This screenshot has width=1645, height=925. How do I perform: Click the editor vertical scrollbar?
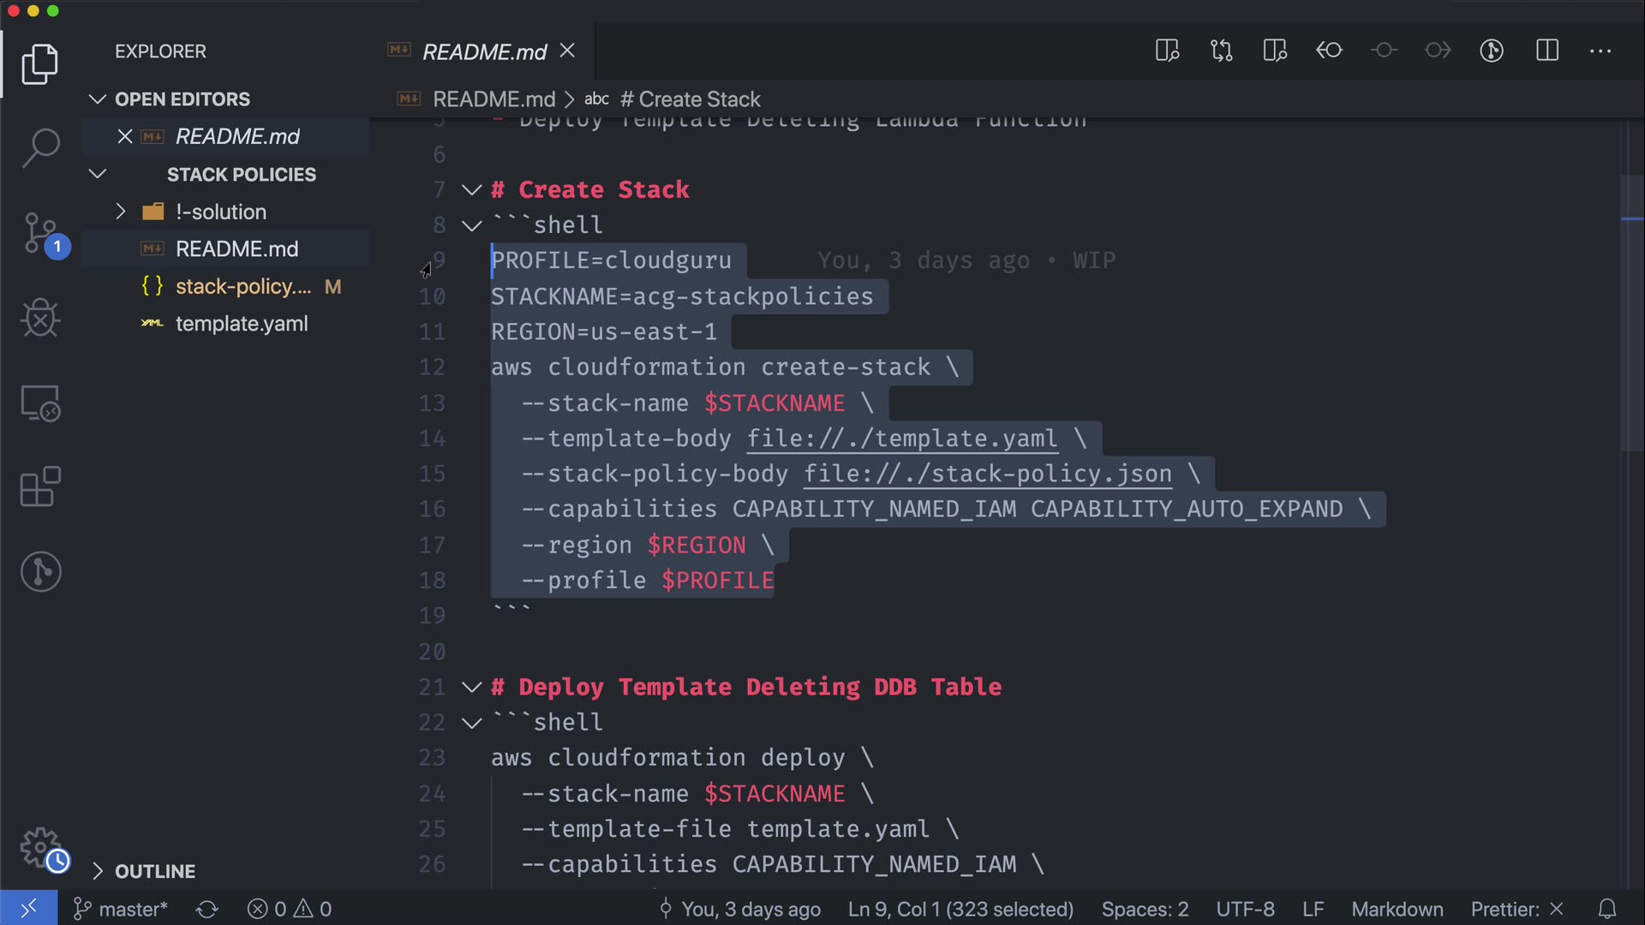pyautogui.click(x=1630, y=313)
